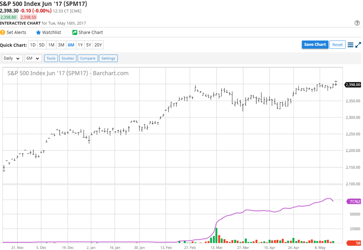Click the Watchlist link text

[52, 32]
